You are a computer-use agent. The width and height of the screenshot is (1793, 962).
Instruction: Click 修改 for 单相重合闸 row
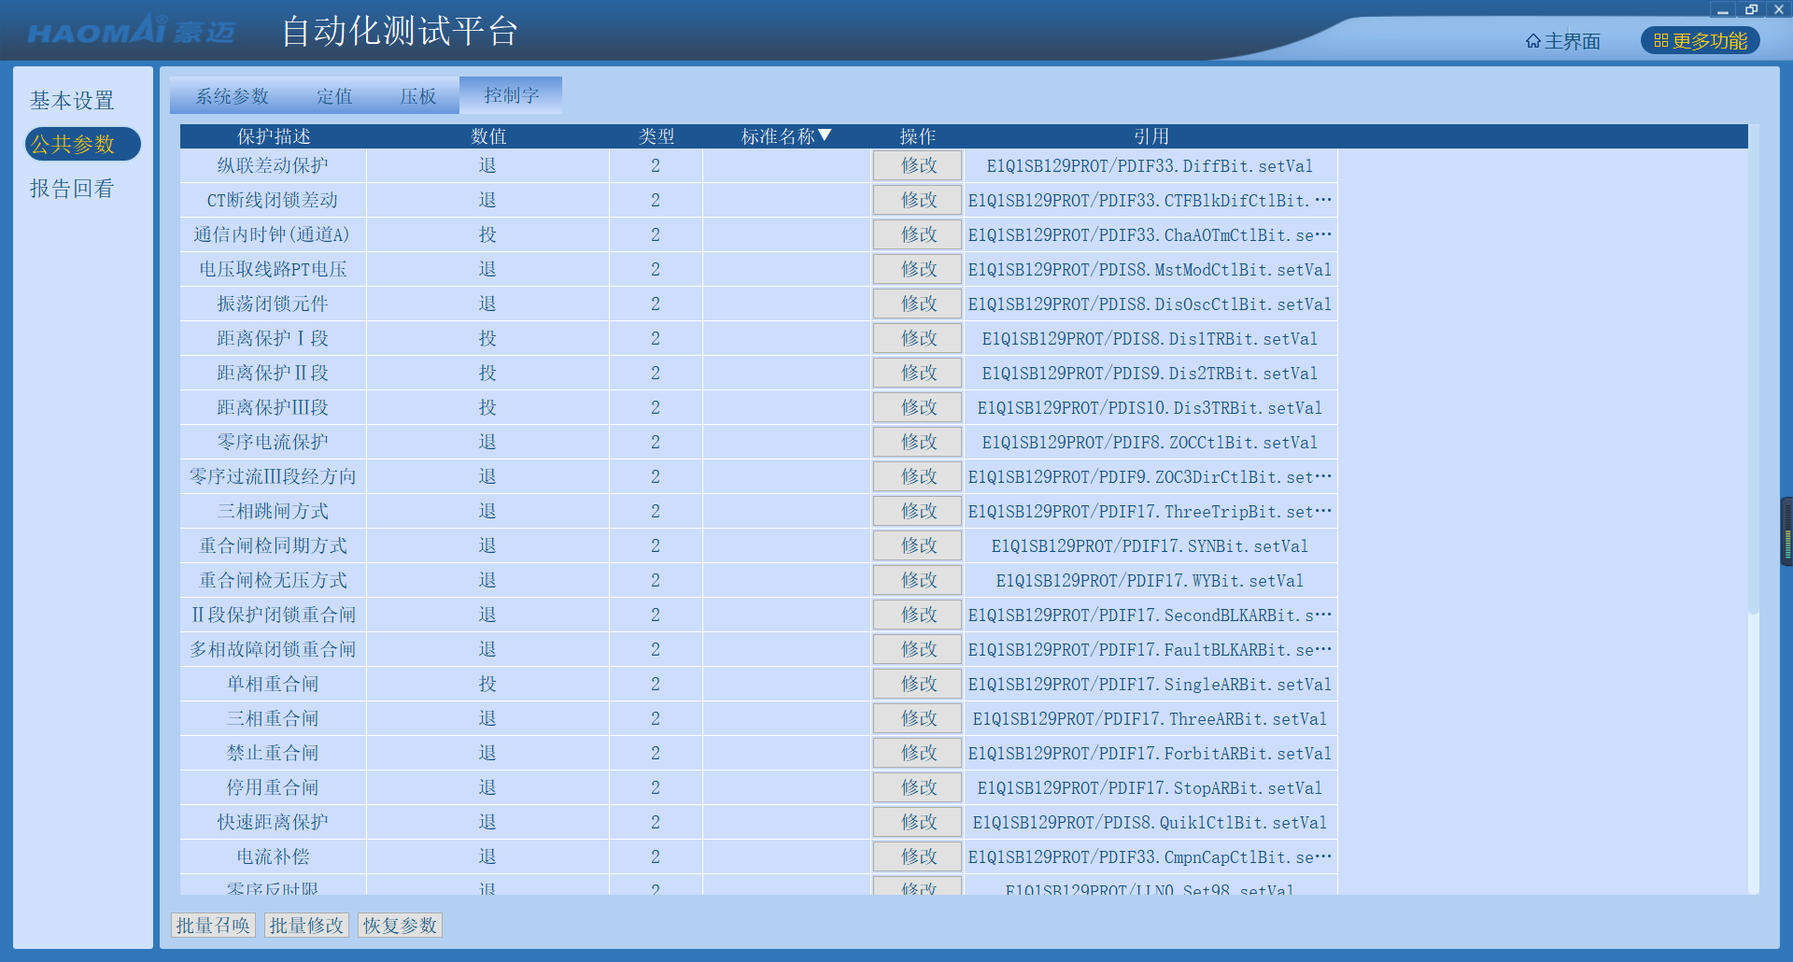pyautogui.click(x=918, y=685)
